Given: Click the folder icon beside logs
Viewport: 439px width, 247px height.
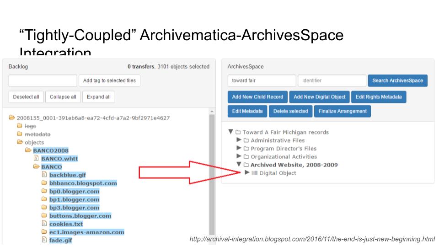Looking at the screenshot, I should click(20, 125).
